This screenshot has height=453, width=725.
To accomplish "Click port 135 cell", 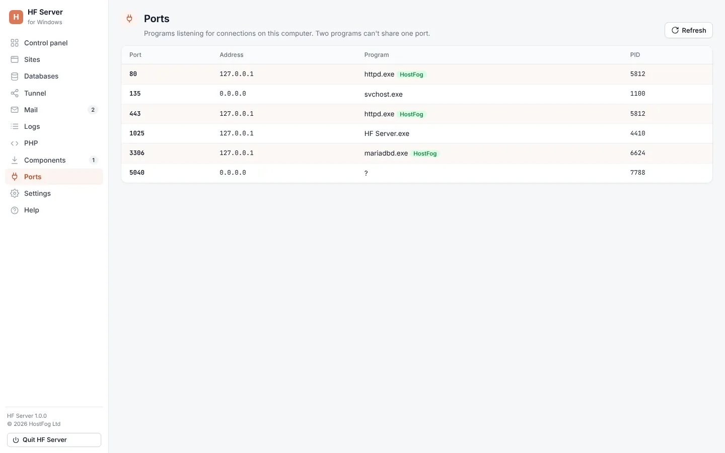I will (135, 94).
